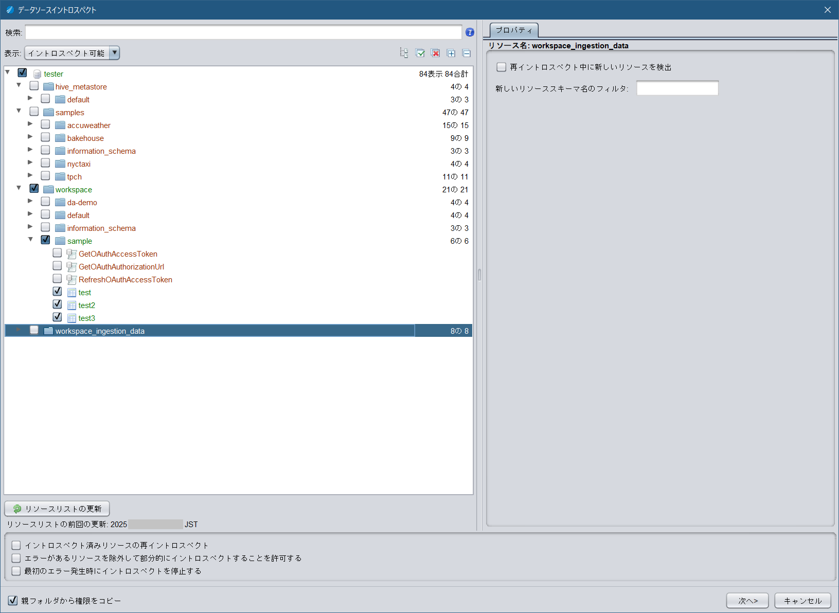Viewport: 839px width, 613px height.
Task: Enable イントロスペクト済みリソースの再イントロスペクト option
Action: click(16, 545)
